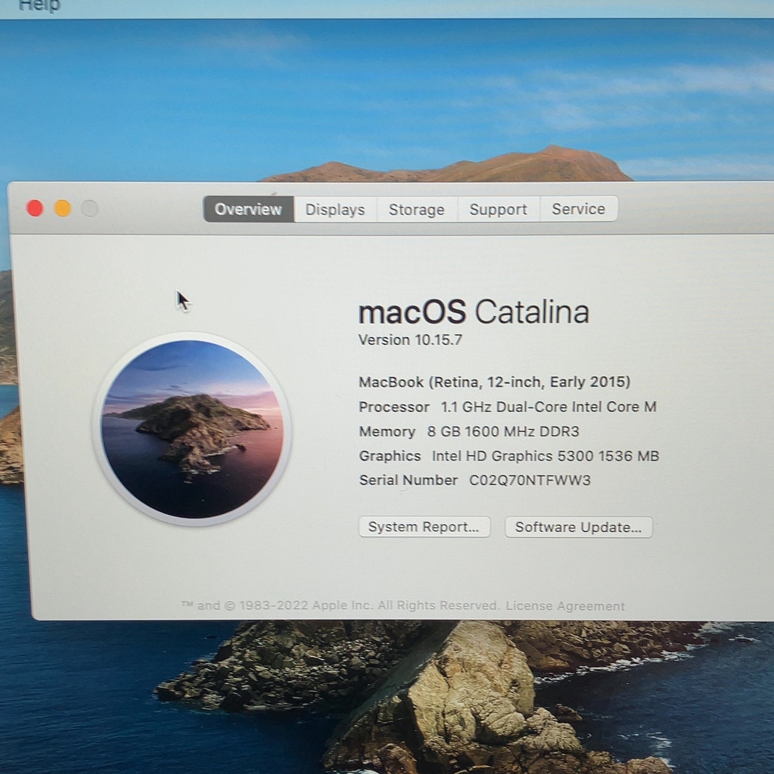Open the Displays tab
774x774 pixels.
335,209
